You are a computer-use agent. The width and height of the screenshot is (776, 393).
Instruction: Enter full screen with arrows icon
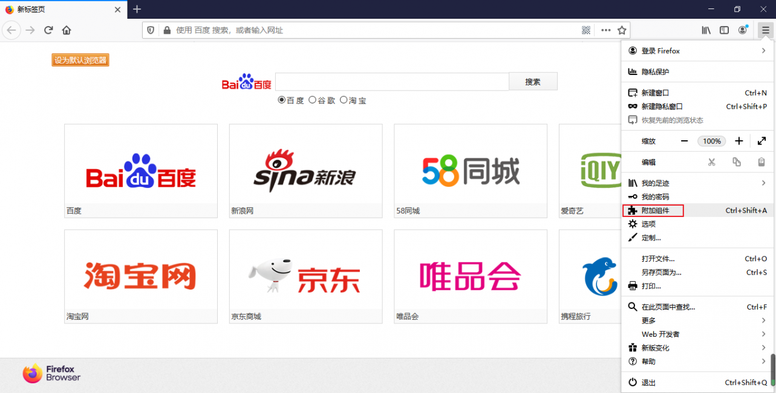tap(761, 141)
